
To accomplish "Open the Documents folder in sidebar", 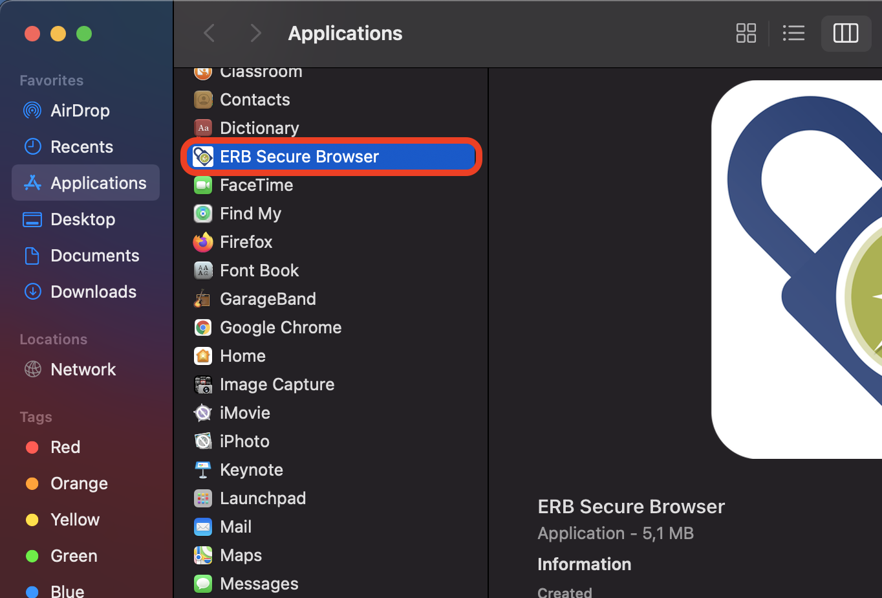I will coord(94,256).
